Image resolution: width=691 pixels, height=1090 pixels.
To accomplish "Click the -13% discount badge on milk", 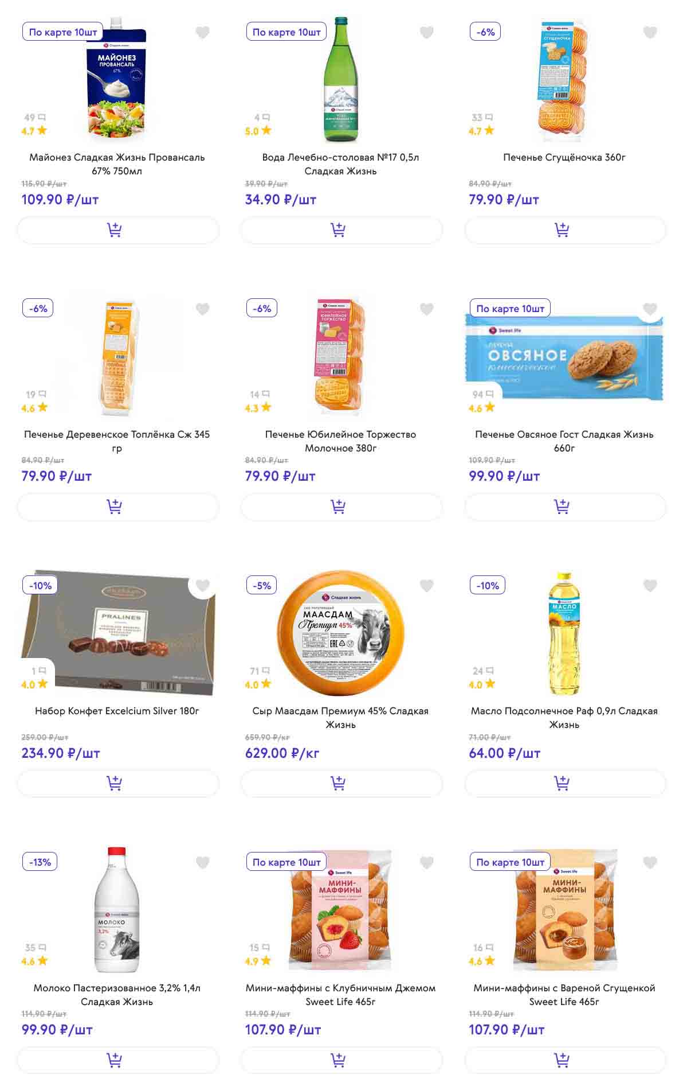I will tap(40, 862).
